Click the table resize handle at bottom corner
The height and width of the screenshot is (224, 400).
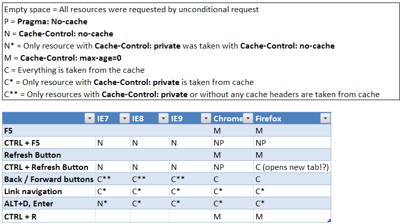pos(329,220)
